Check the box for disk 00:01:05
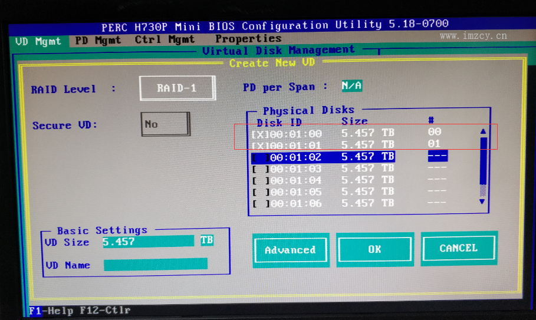The width and height of the screenshot is (536, 320). [261, 192]
